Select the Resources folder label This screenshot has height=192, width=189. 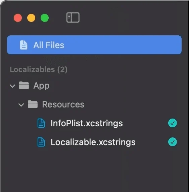[63, 104]
